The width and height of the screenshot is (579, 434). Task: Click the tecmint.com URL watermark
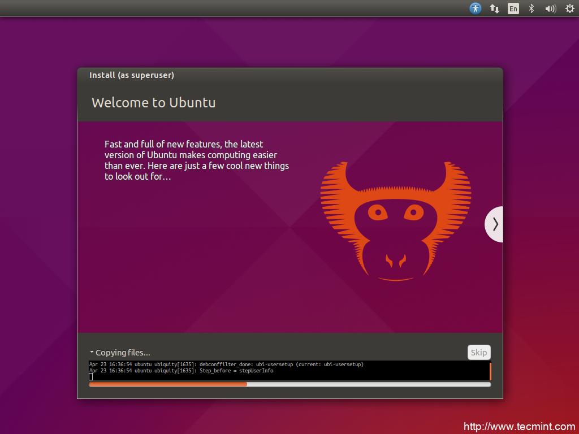click(x=519, y=427)
